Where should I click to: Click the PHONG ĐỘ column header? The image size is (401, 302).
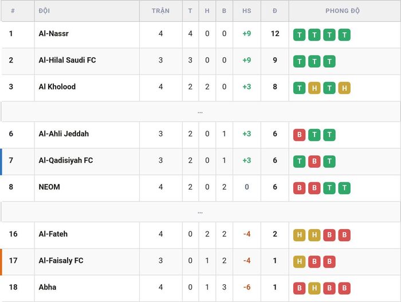(x=343, y=11)
